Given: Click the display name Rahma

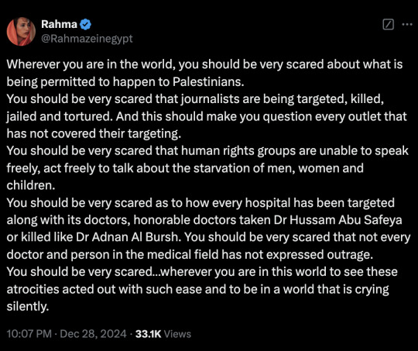Looking at the screenshot, I should pyautogui.click(x=59, y=24).
